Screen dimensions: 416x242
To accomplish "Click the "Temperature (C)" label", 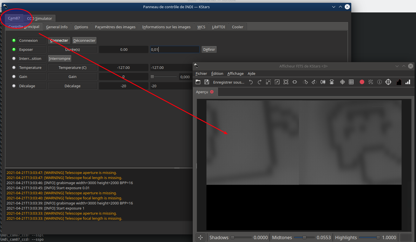I will (72, 67).
